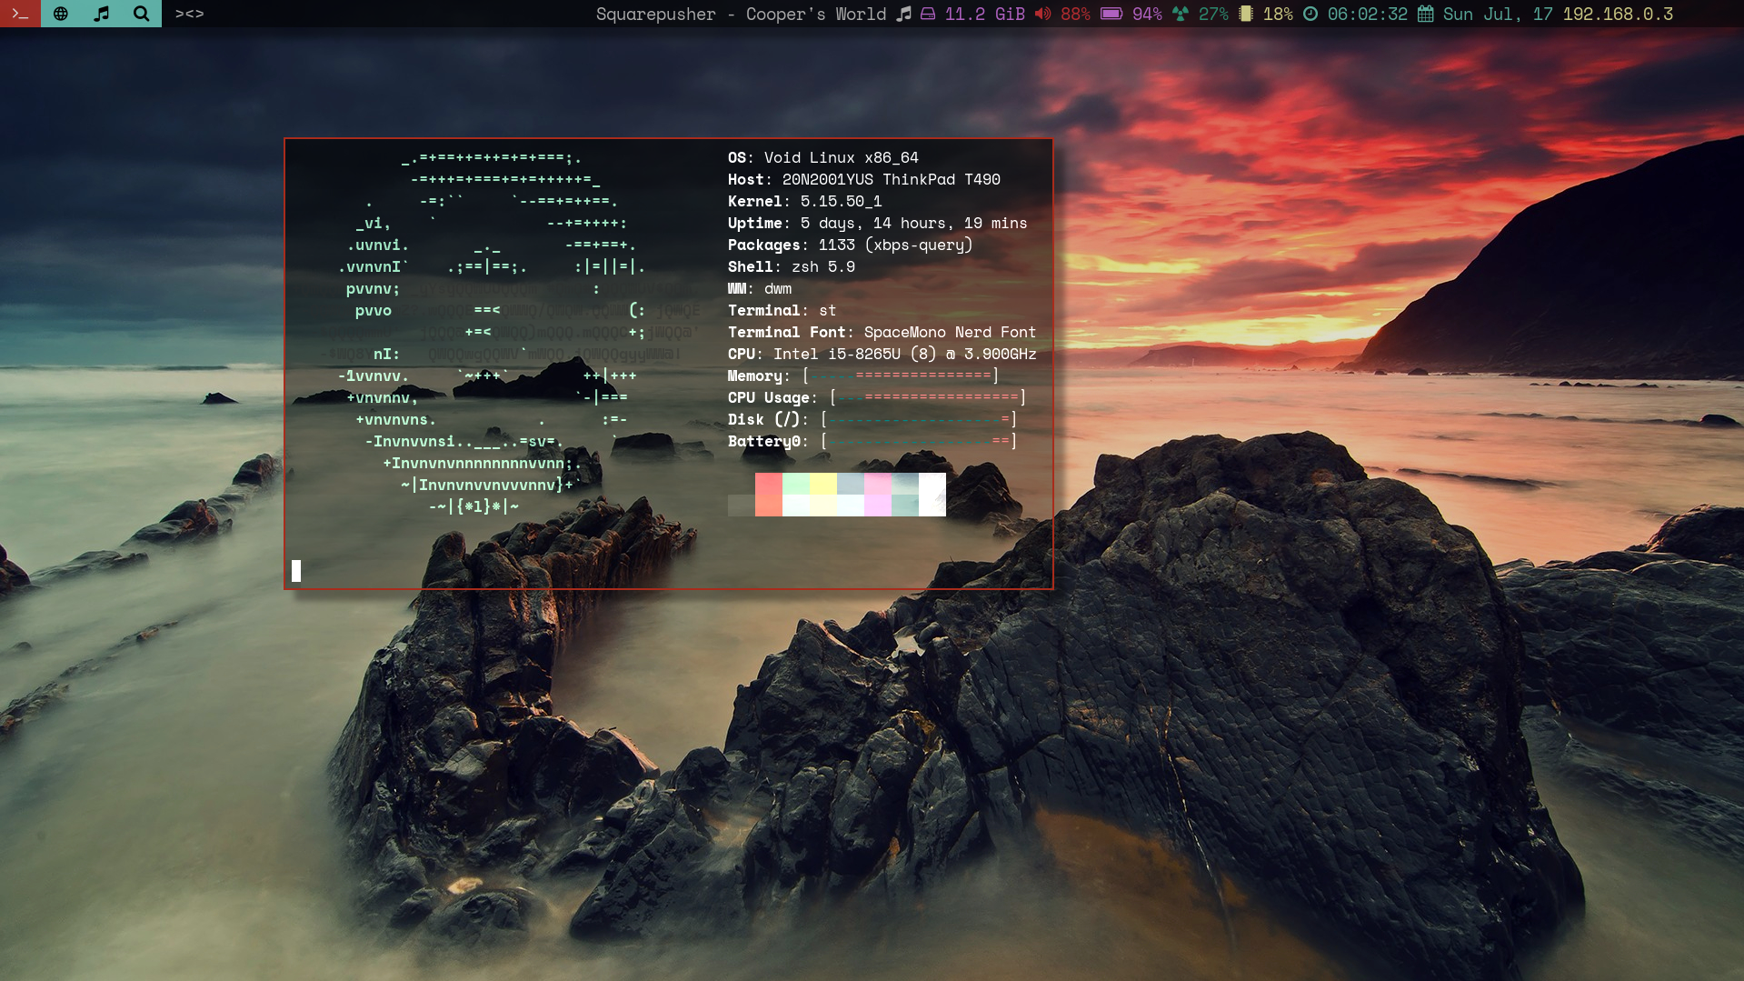Click the purple battery icon
Screen dimensions: 1744x981
1111,14
